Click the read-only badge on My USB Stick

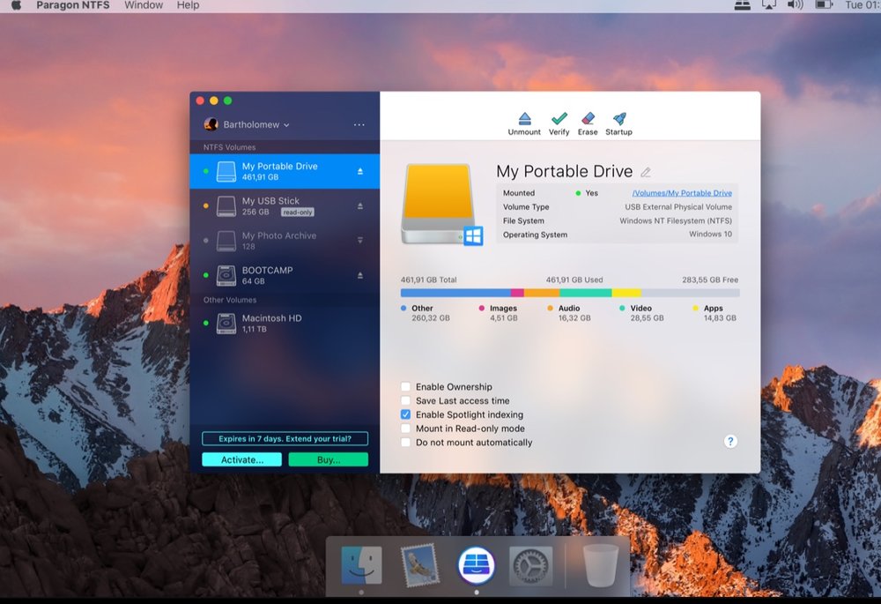297,212
